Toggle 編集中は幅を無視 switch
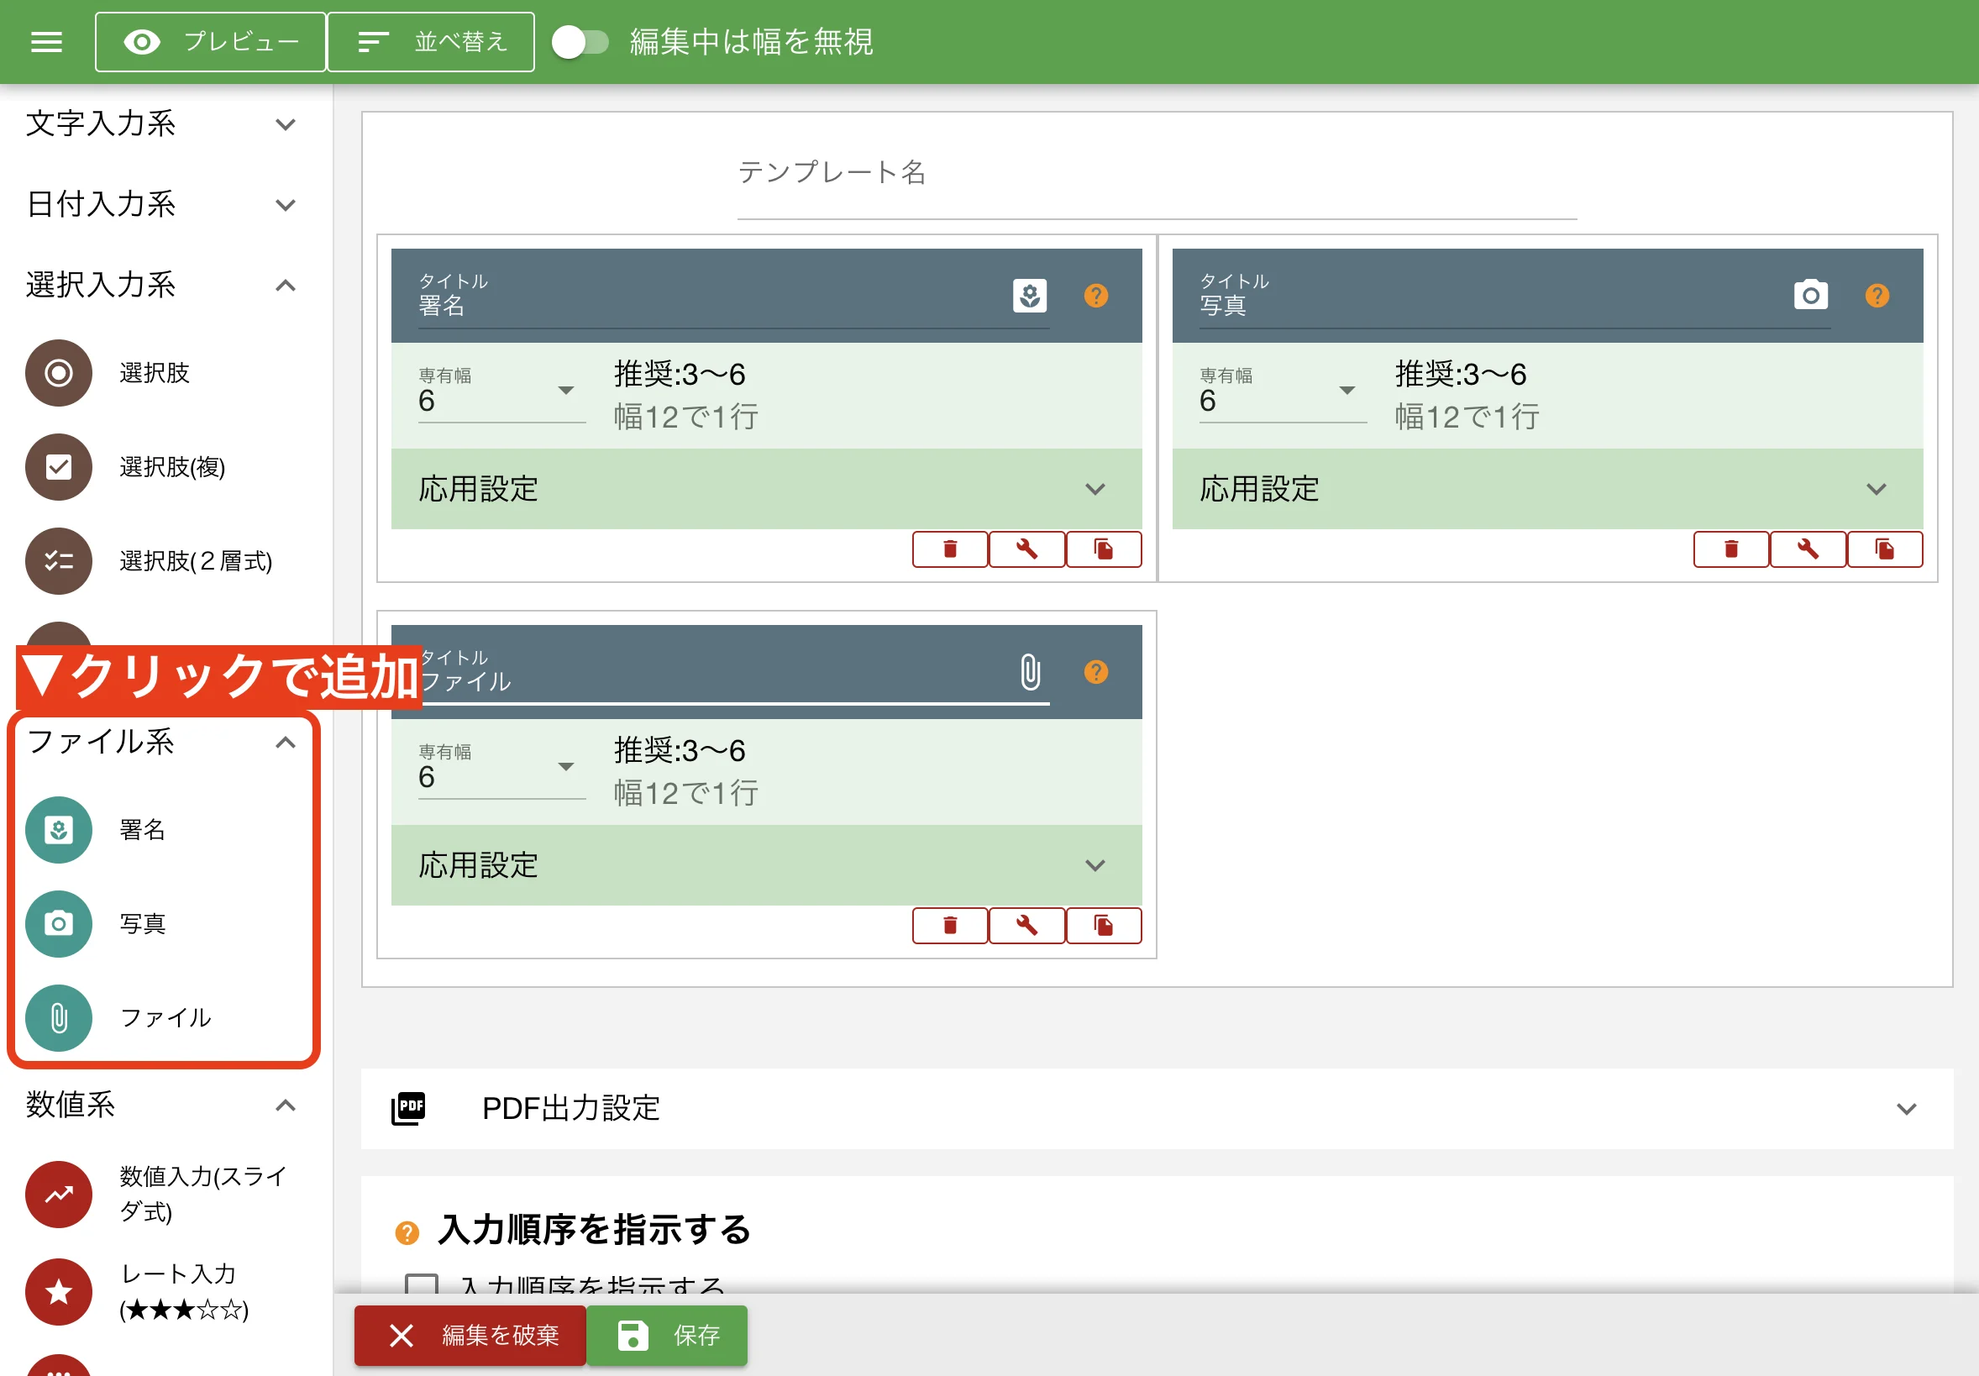 coord(580,41)
